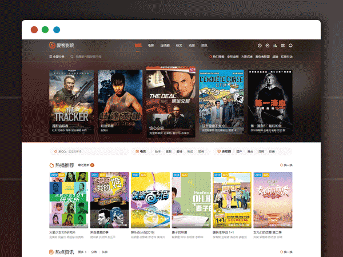Open the watch history clock icon
This screenshot has height=257, width=343.
pyautogui.click(x=260, y=45)
